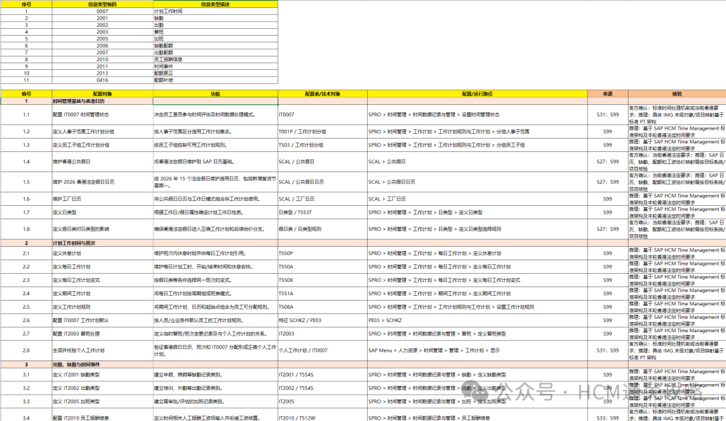The height and width of the screenshot is (421, 726).
Task: Click the '核验' column header
Action: pos(677,93)
